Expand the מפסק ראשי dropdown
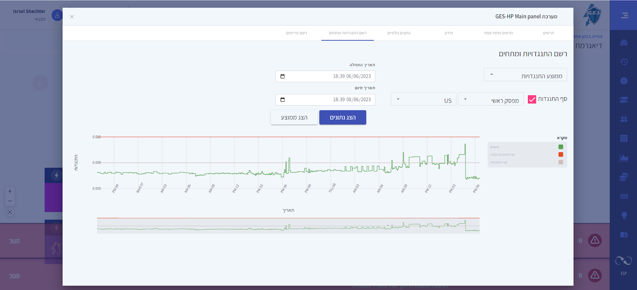This screenshot has height=290, width=637. [x=491, y=99]
